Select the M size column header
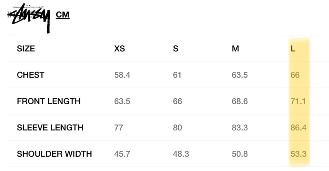 coord(235,48)
